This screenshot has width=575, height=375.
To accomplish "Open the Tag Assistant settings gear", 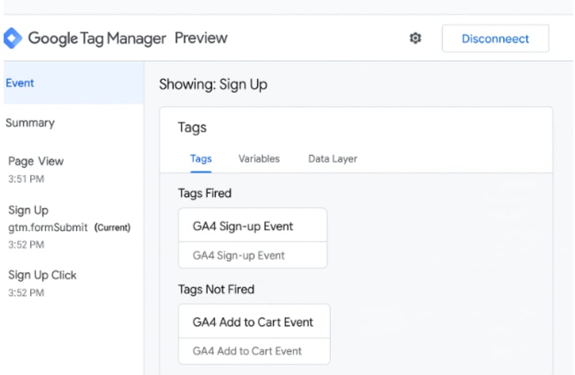I will pos(415,38).
